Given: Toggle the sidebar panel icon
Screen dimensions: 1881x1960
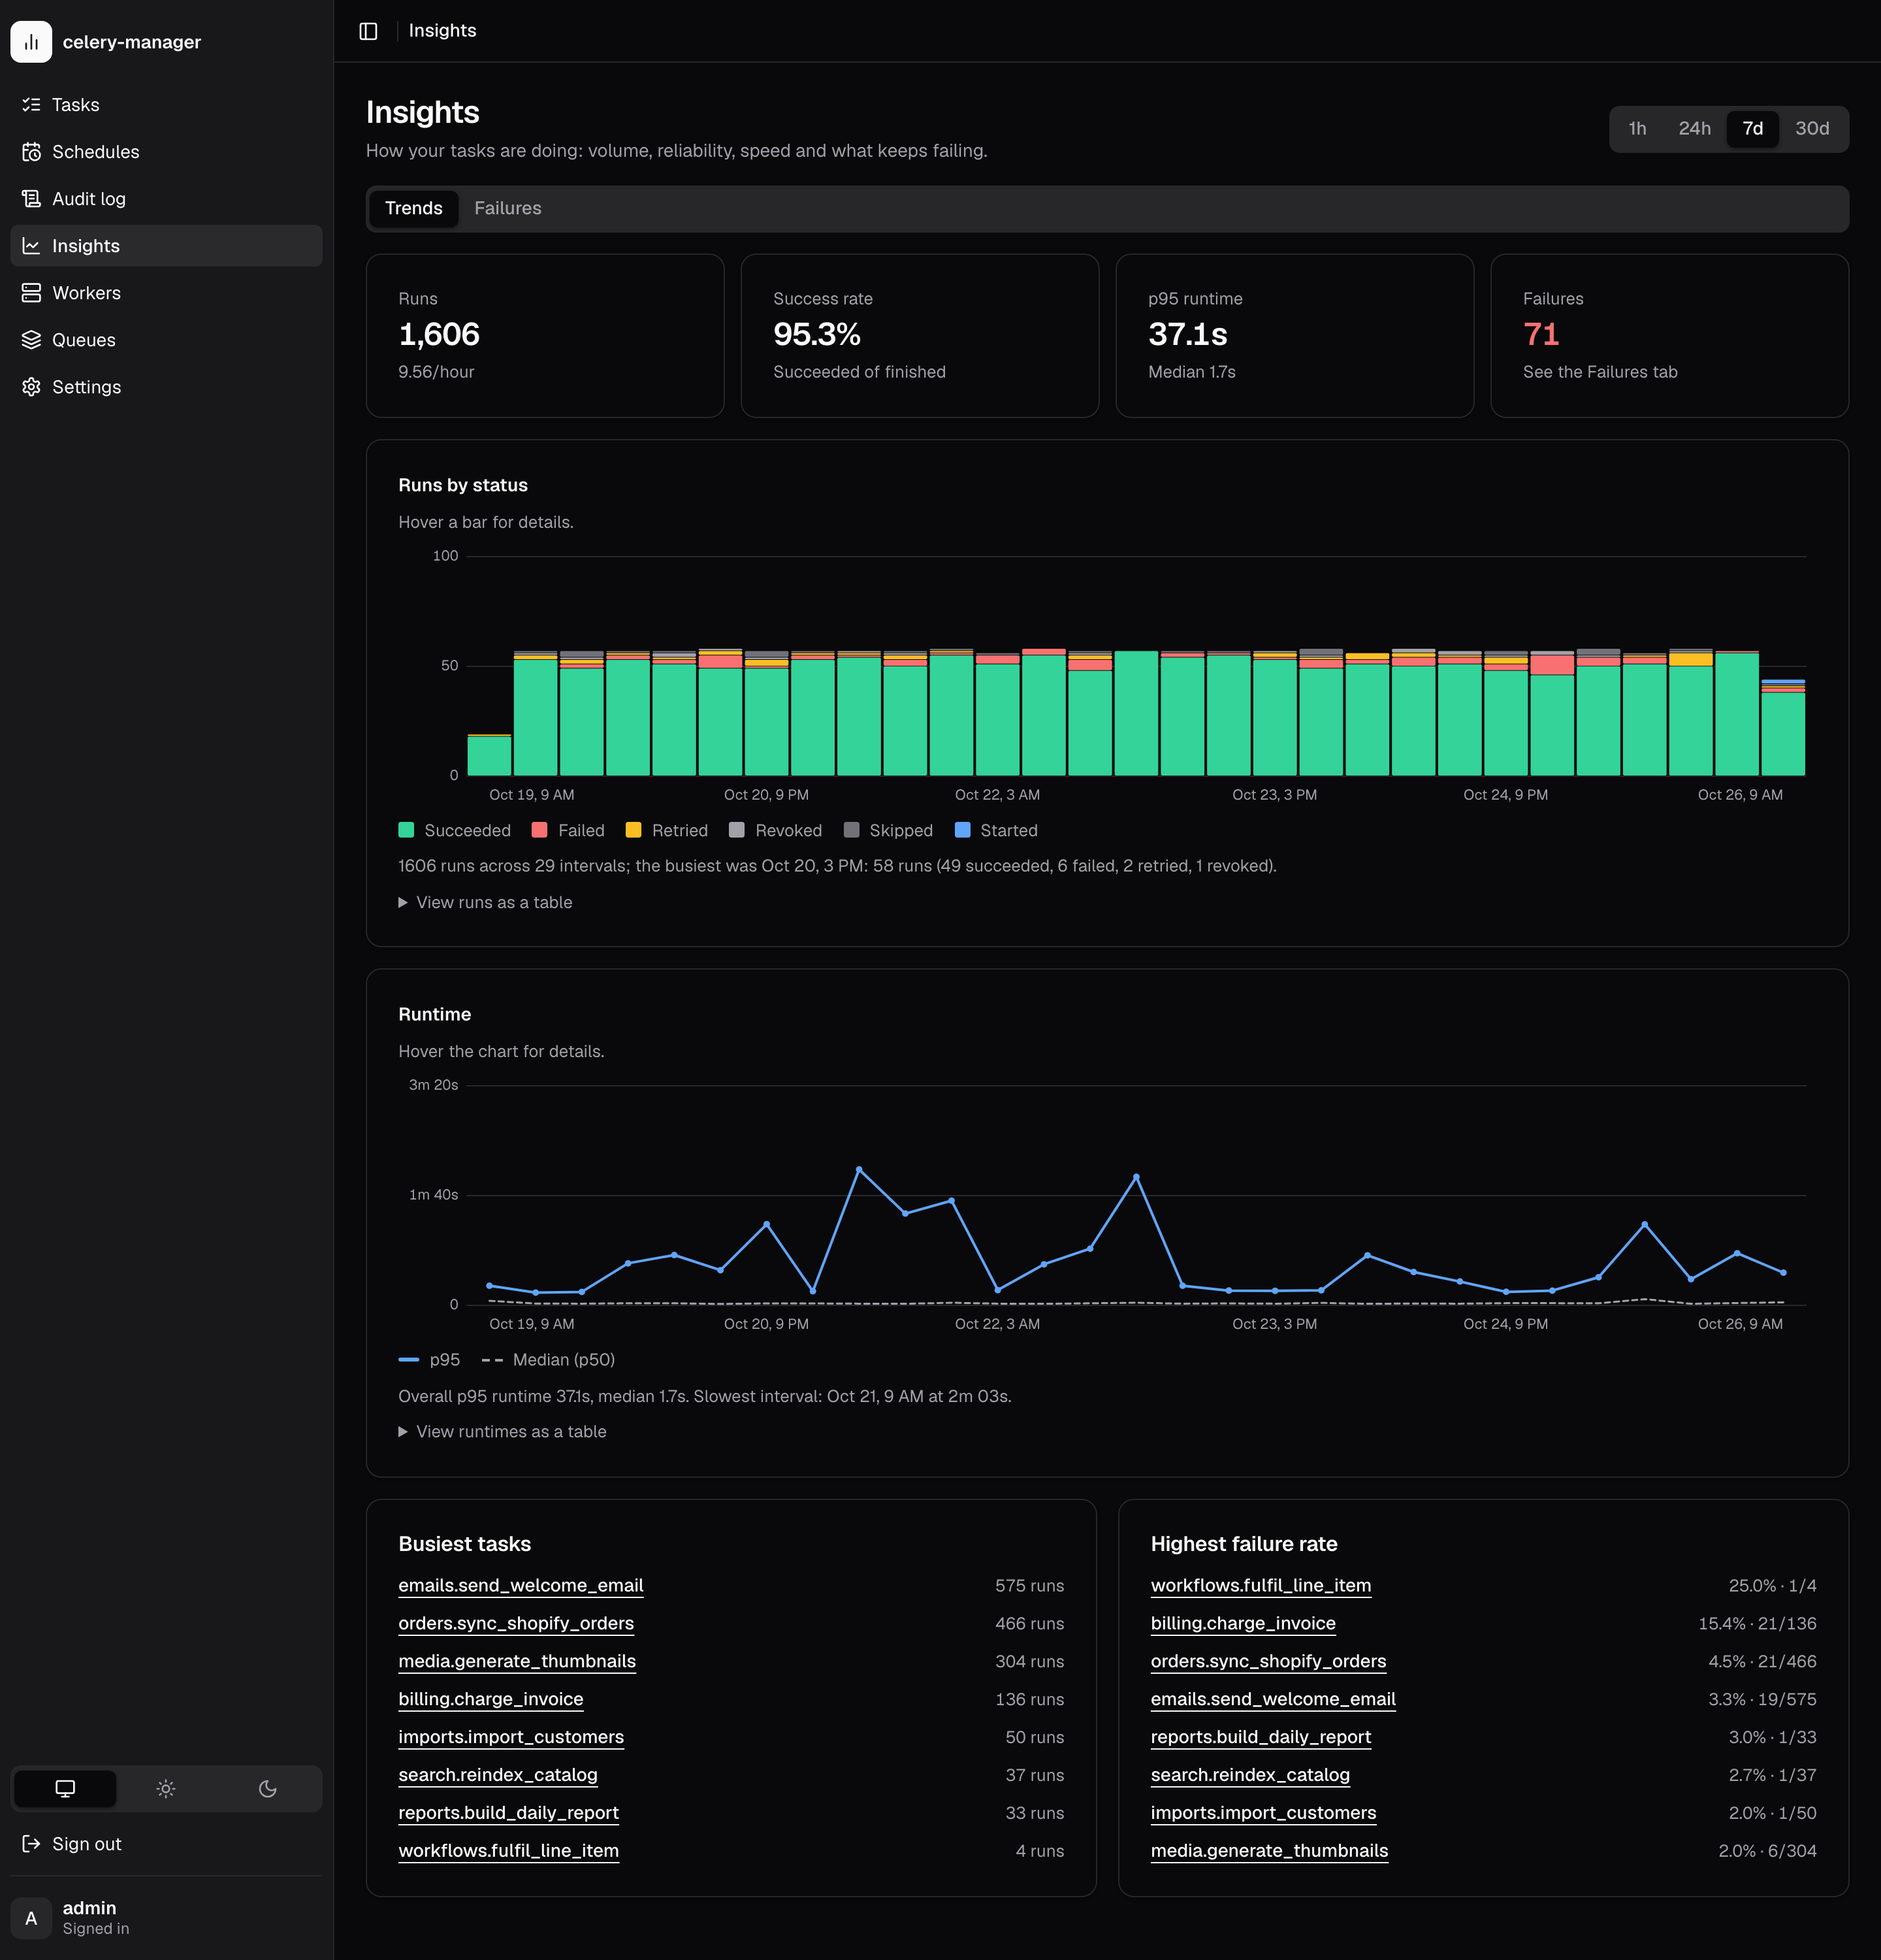Looking at the screenshot, I should 368,31.
